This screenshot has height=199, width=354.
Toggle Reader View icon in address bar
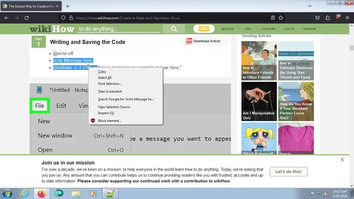[x=273, y=18]
